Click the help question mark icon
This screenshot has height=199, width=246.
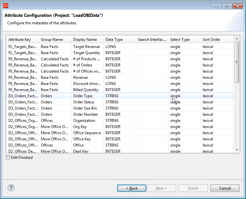[x=11, y=188]
